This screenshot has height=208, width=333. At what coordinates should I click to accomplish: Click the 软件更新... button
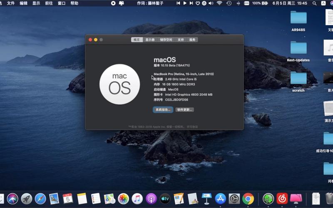coord(184,110)
